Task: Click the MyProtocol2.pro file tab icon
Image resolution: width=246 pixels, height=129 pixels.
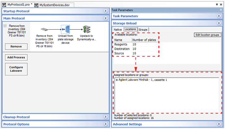Action: pyautogui.click(x=4, y=5)
